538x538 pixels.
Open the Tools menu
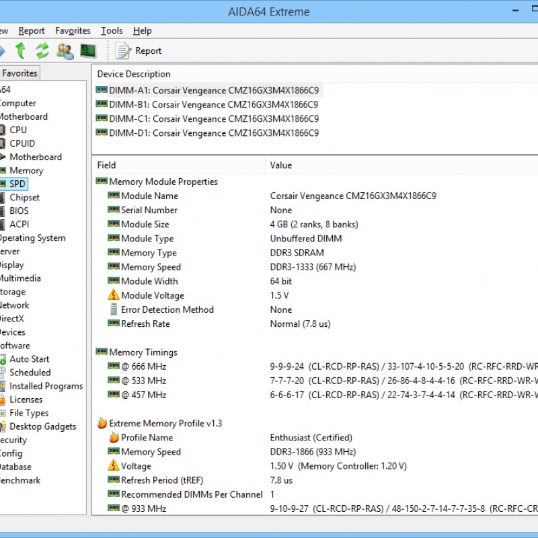112,31
